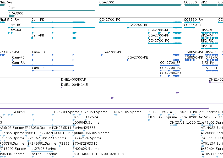Screen dimensions: 223x158
Task: Click the UUGC0895 EST label
Action: click(17, 112)
